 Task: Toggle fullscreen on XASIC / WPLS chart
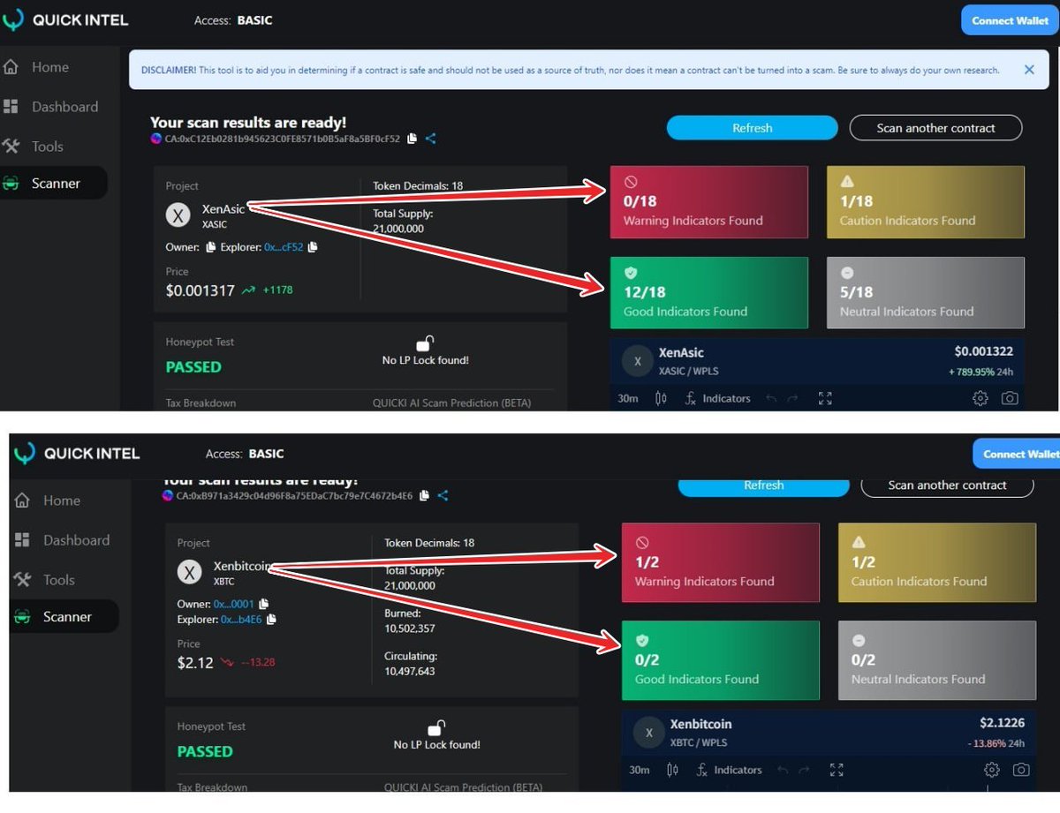[825, 398]
